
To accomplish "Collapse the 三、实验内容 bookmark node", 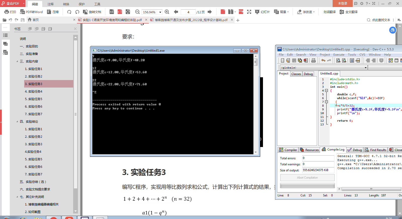I will [17, 61].
